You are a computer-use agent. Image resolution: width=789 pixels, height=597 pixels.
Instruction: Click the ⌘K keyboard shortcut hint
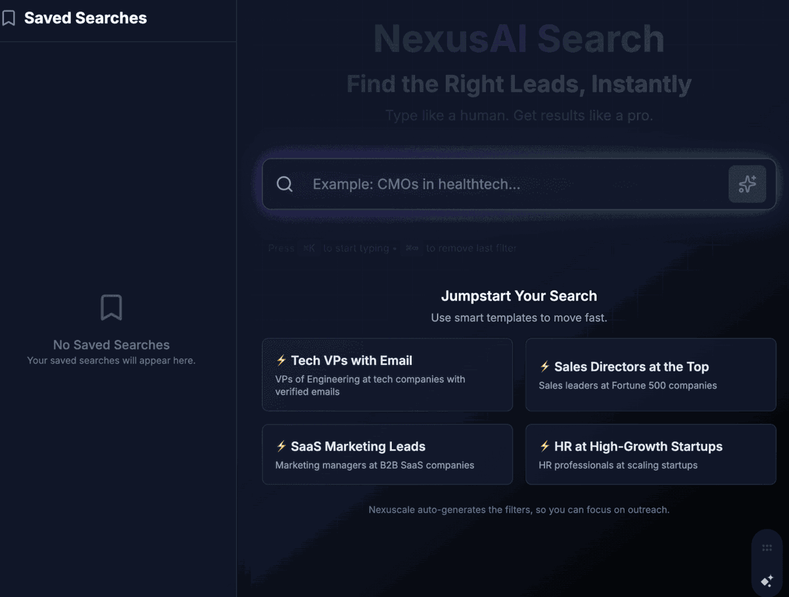tap(308, 249)
